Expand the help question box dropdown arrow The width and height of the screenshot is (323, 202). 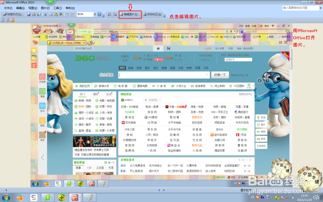[320, 8]
